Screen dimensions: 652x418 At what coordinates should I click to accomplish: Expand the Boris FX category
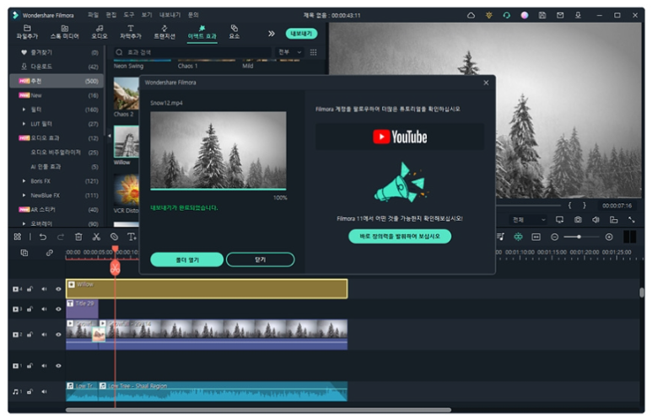[24, 181]
